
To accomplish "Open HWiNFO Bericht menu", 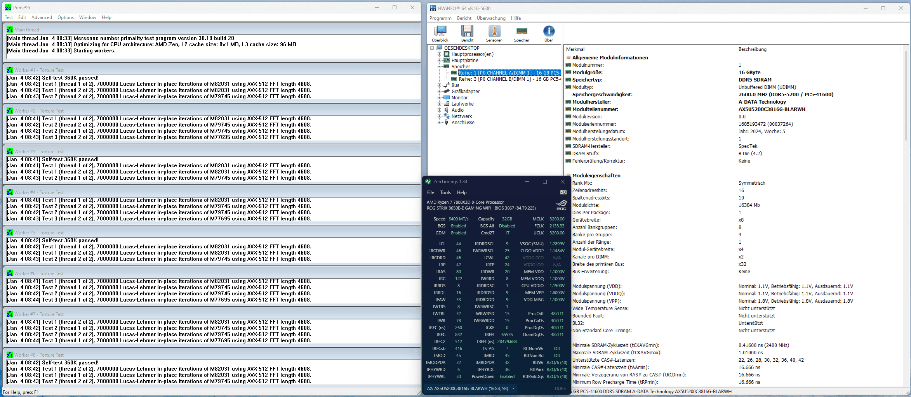I will coord(464,18).
